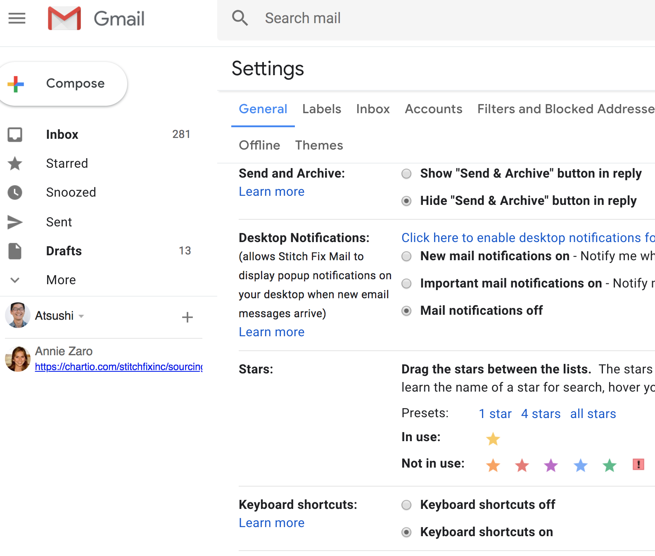Image resolution: width=655 pixels, height=556 pixels.
Task: Click the Inbox unread count 281
Action: click(181, 134)
